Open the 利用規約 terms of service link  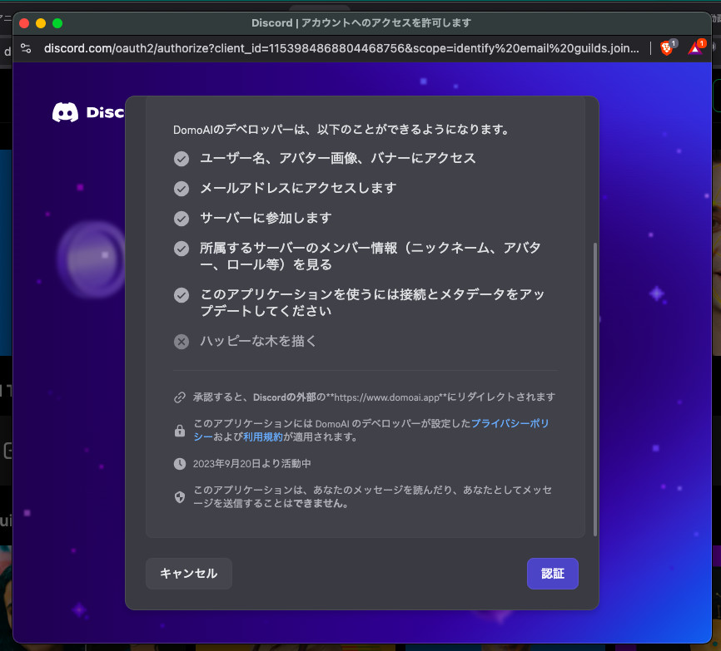(262, 436)
